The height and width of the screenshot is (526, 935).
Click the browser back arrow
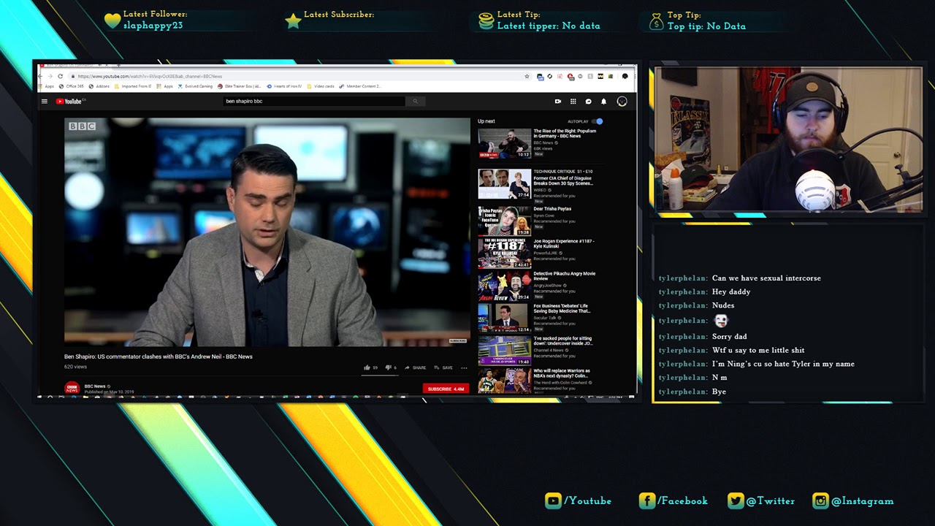point(41,76)
